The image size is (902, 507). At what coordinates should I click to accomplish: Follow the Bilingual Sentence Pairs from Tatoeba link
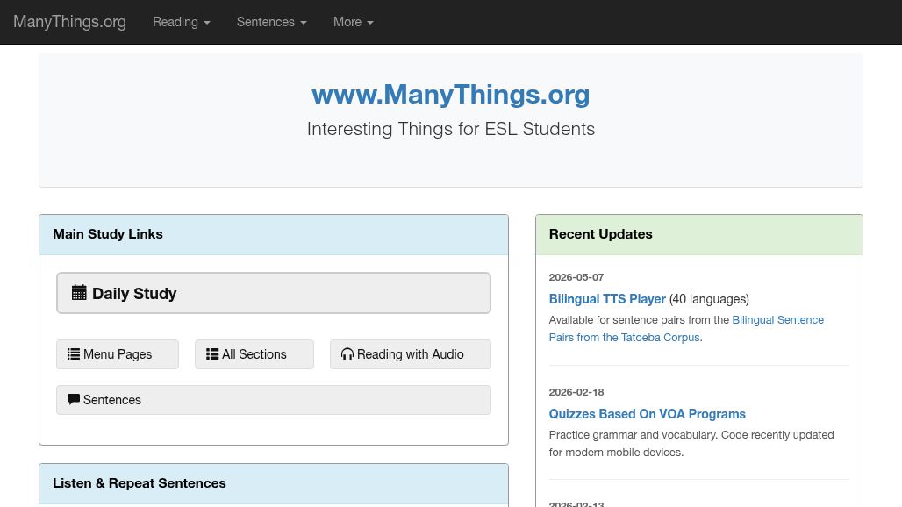(x=686, y=329)
